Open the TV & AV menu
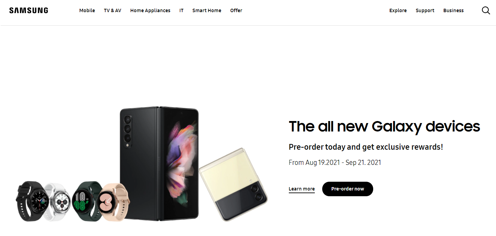 click(112, 10)
